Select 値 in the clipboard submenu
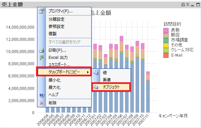The image size is (201, 128). coord(104,72)
